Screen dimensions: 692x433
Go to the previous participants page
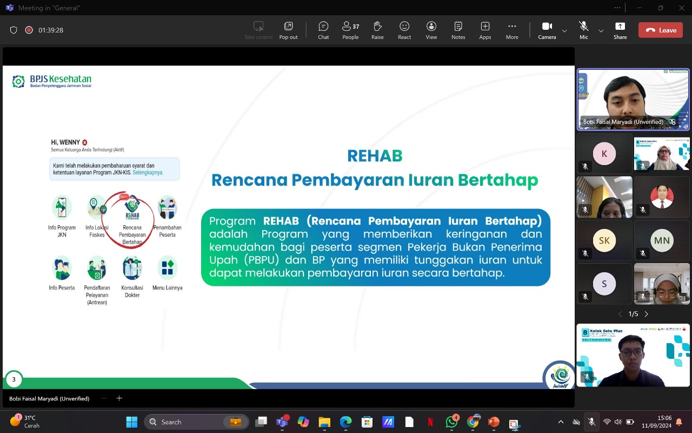tap(620, 314)
